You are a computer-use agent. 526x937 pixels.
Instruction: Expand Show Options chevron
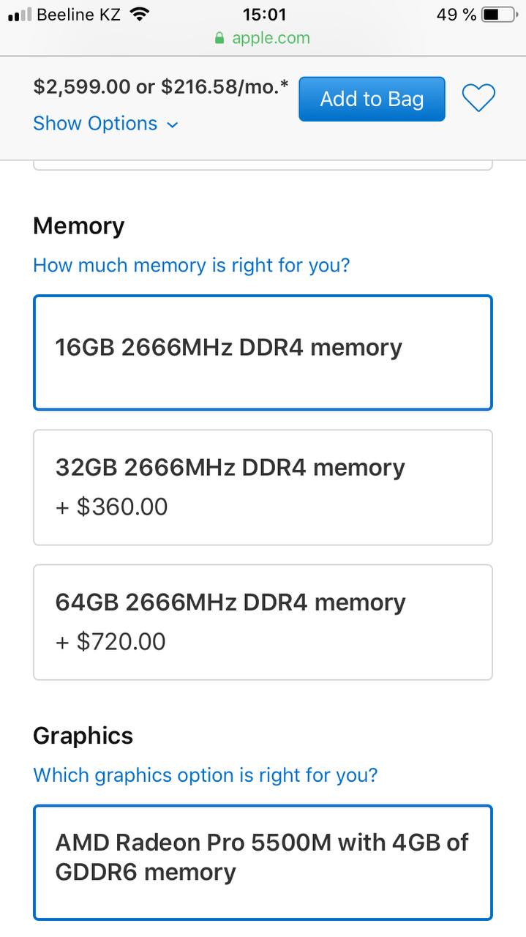coord(173,124)
